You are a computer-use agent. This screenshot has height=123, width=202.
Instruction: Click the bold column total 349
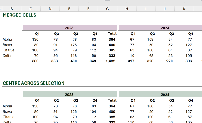(x=93, y=61)
